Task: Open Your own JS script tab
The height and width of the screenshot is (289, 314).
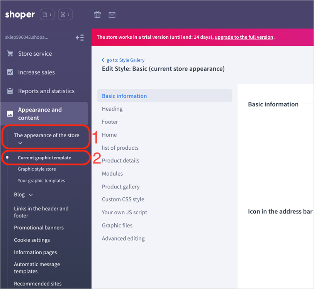Action: pyautogui.click(x=124, y=212)
